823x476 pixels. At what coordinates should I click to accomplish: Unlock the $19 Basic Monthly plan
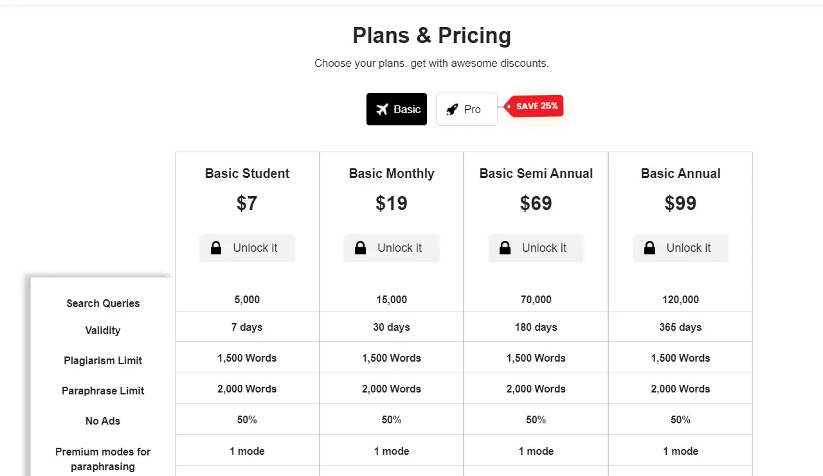392,248
